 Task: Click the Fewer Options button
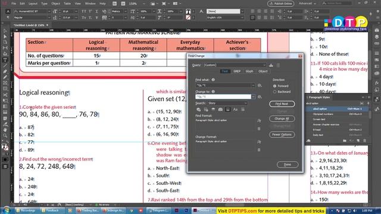[282, 134]
